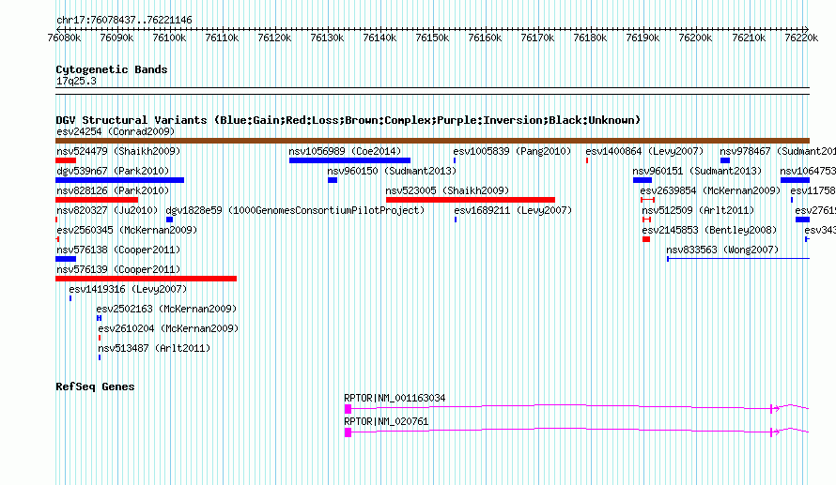Click the blue gain bar under nsv1056989

click(x=349, y=160)
